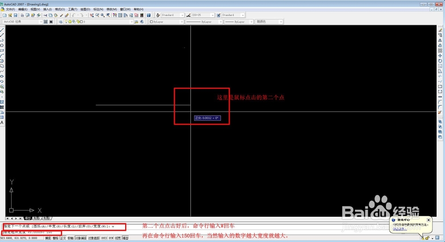Select the Polygon tool in the draw toolbar
This screenshot has width=445, height=242.
click(x=2, y=45)
